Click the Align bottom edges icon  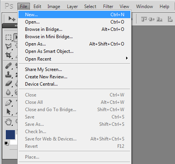pos(159,19)
